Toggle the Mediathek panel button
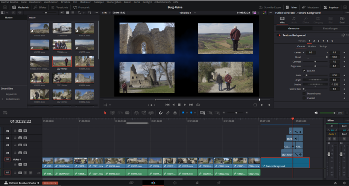 [x=20, y=7]
